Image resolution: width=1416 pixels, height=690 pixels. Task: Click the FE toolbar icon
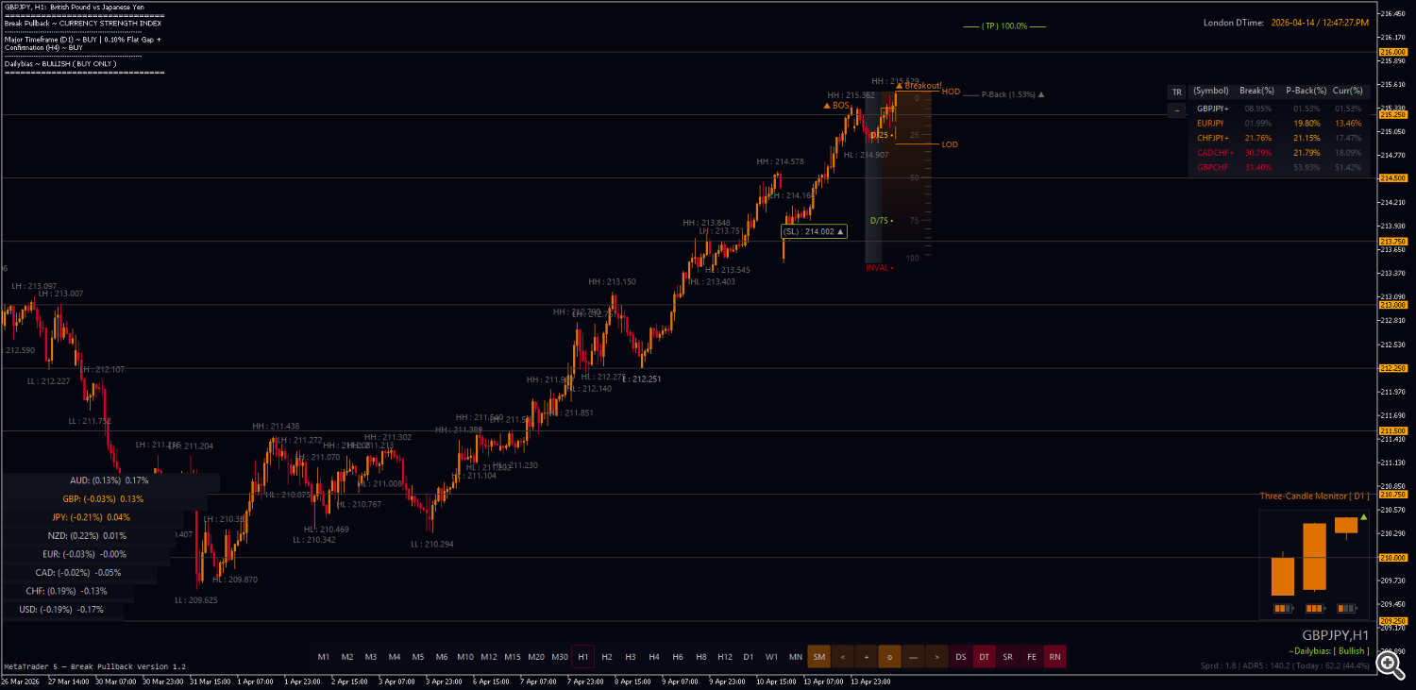pos(1030,656)
